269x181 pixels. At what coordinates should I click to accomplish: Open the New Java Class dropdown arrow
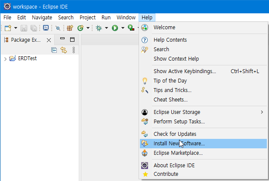point(88,28)
